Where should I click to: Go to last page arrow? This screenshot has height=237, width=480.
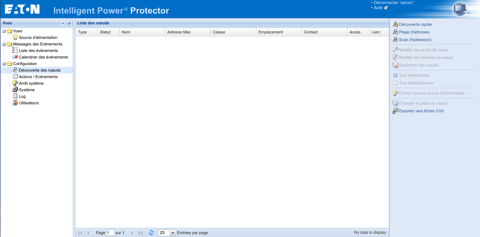[140, 233]
